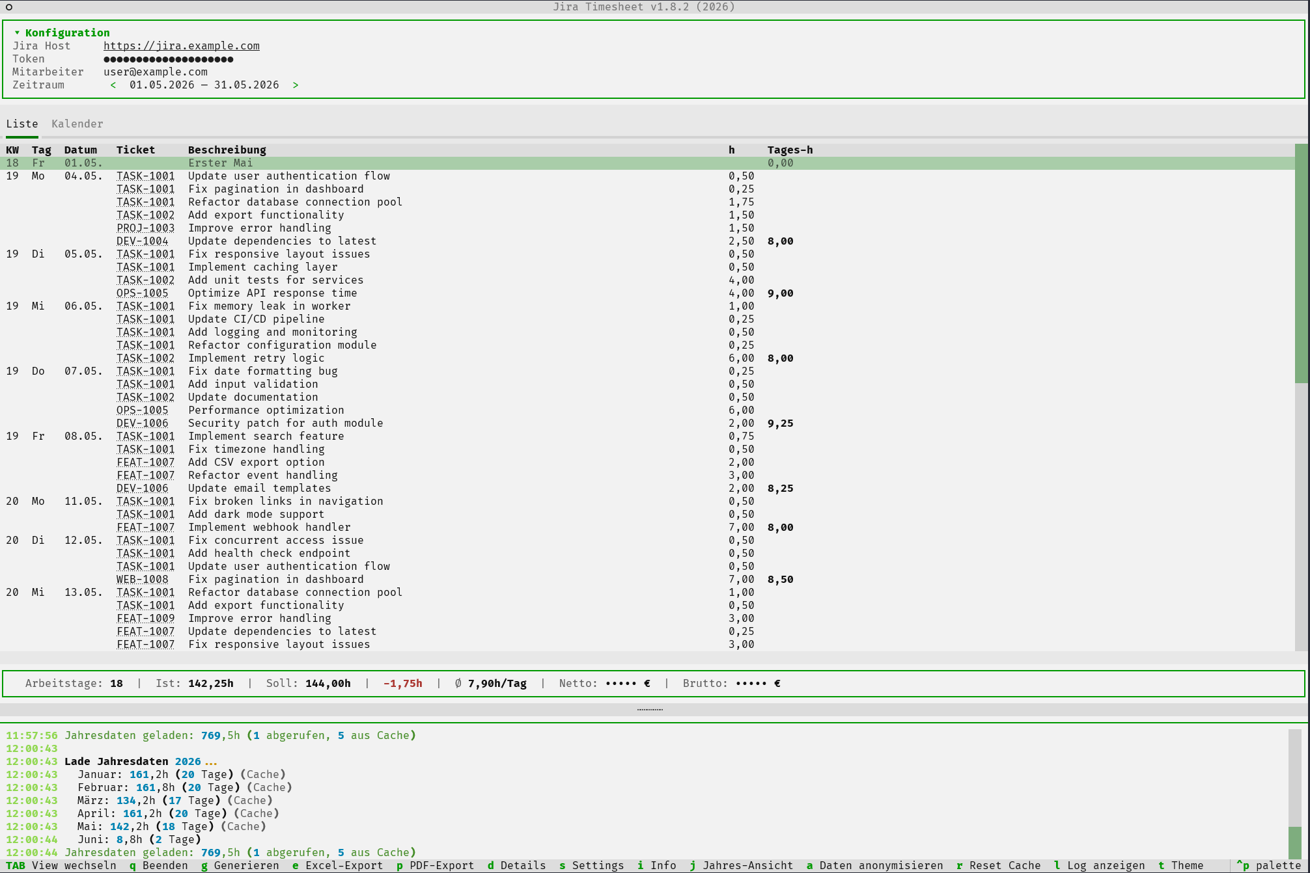Open ticket DEV-1006 Security patch for auth module
The width and height of the screenshot is (1310, 873).
(143, 423)
